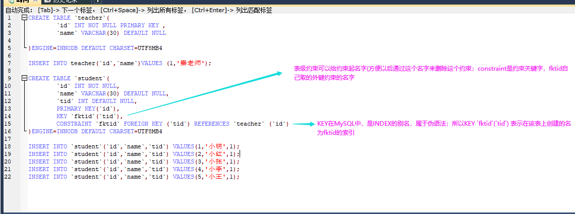Click the INSERT with '小明' value

(134, 146)
